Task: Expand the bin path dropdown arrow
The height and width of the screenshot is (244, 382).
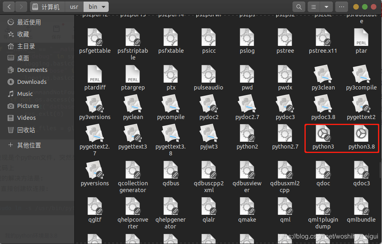Action: pyautogui.click(x=103, y=7)
